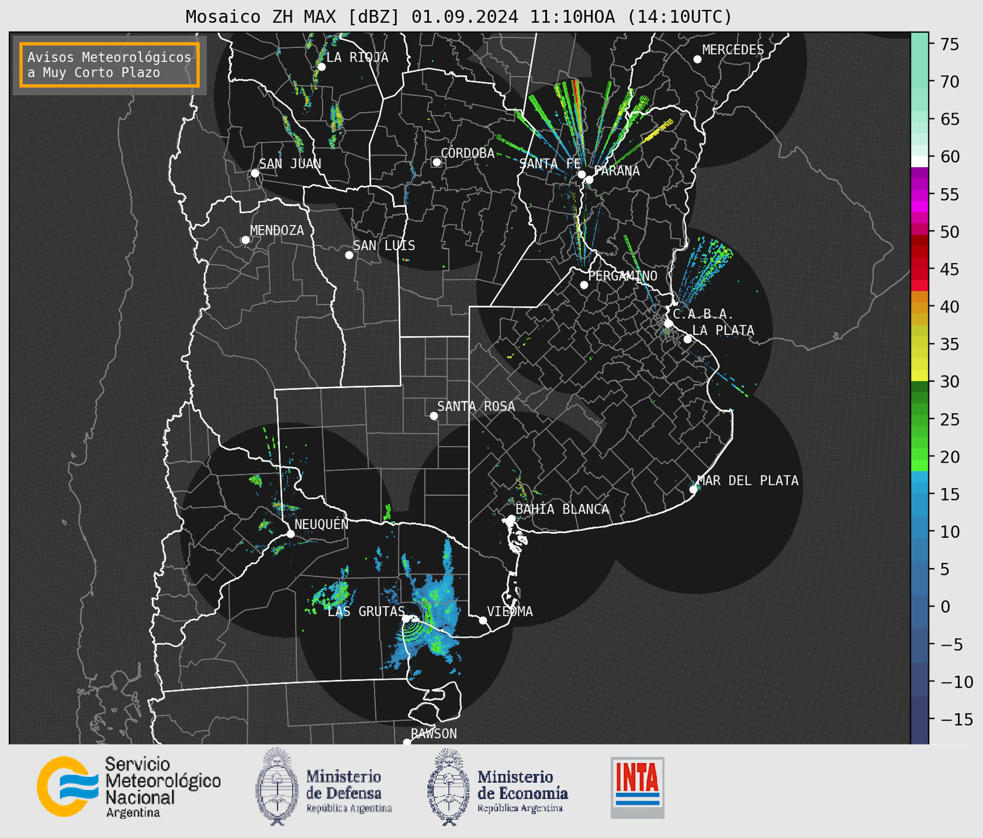This screenshot has width=983, height=838.
Task: Click the Ministerio de Defensa emblem
Action: click(x=276, y=787)
